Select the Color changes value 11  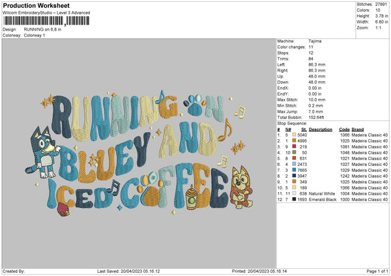point(311,47)
